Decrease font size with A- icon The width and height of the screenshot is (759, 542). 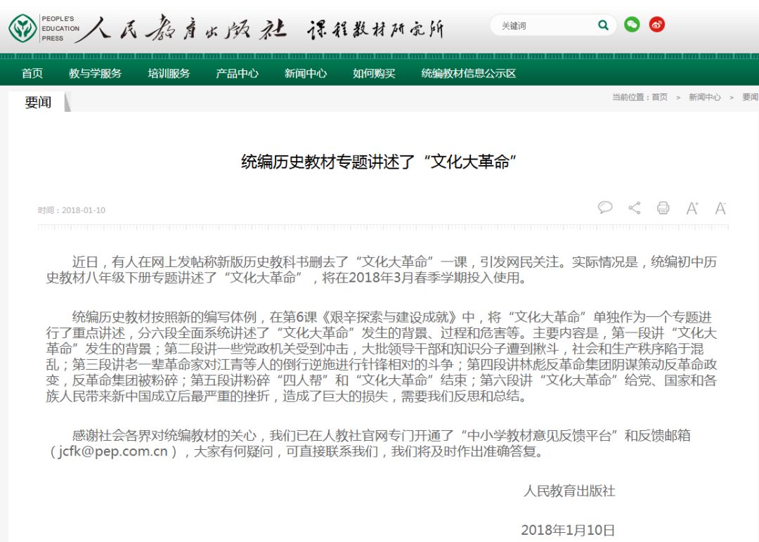[721, 208]
